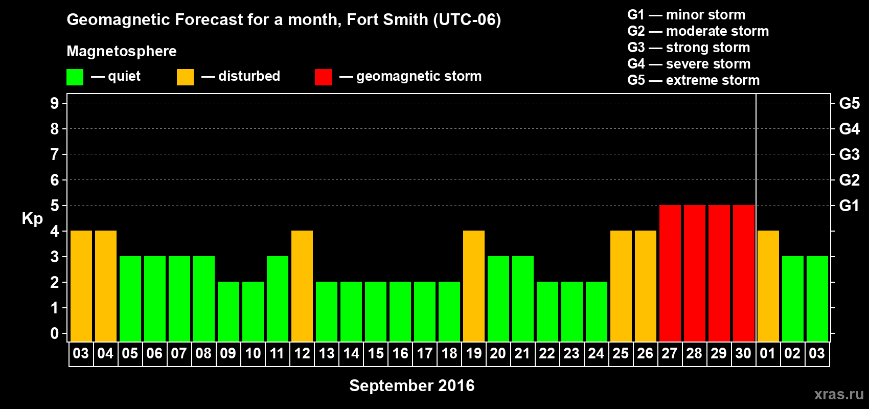
Task: Click the G3 right-axis label
Action: 849,154
